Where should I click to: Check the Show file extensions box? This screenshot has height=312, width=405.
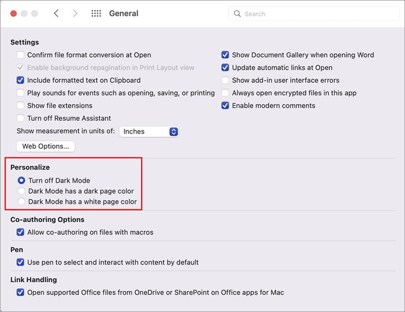(x=21, y=106)
